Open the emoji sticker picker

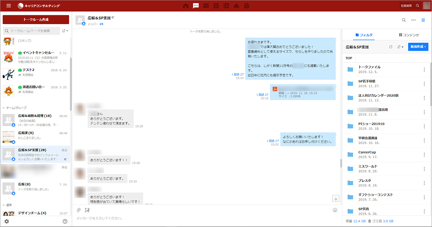pyautogui.click(x=335, y=210)
